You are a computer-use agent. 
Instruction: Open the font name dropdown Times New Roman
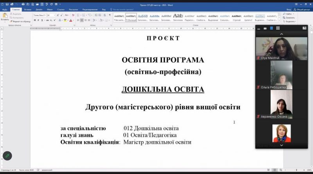[40, 15]
